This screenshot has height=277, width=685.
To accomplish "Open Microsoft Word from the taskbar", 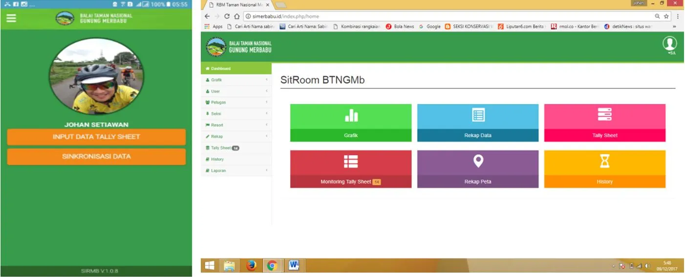I will 294,265.
